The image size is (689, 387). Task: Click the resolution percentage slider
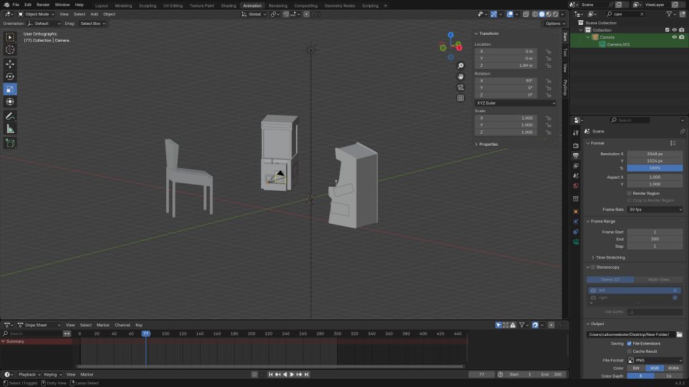point(655,168)
